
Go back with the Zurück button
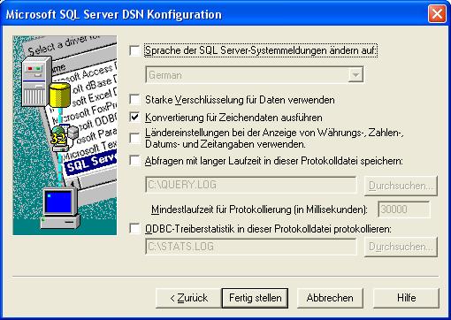click(x=188, y=298)
